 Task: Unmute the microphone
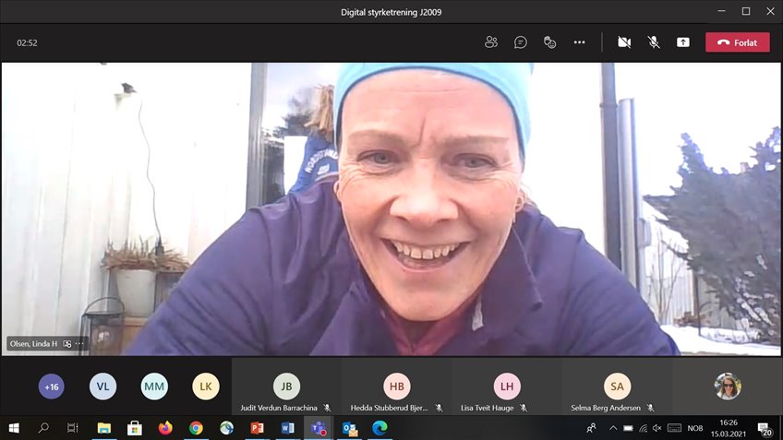[654, 42]
